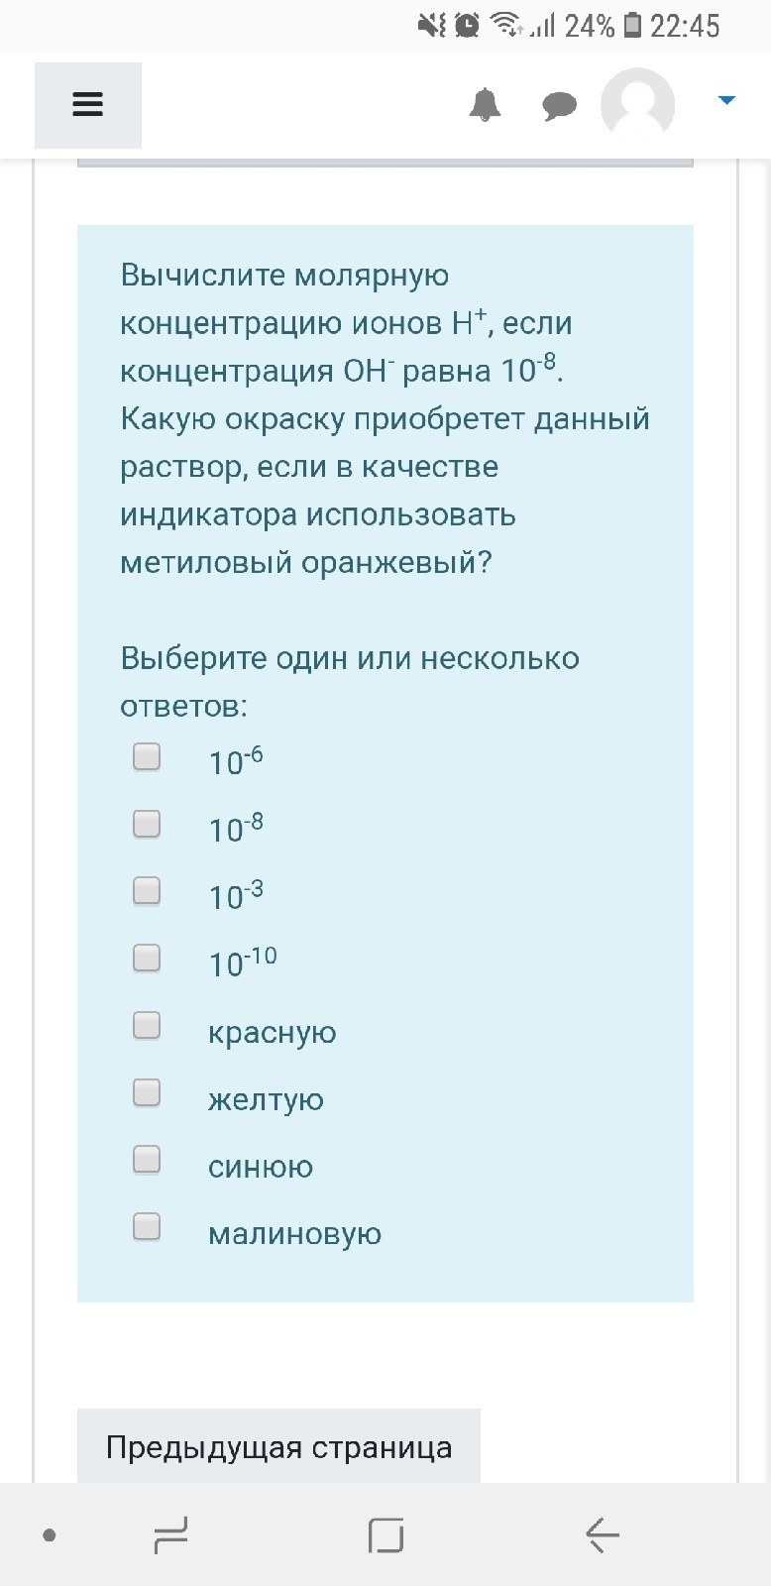Select the синюю color answer
The height and width of the screenshot is (1586, 771).
(146, 1160)
